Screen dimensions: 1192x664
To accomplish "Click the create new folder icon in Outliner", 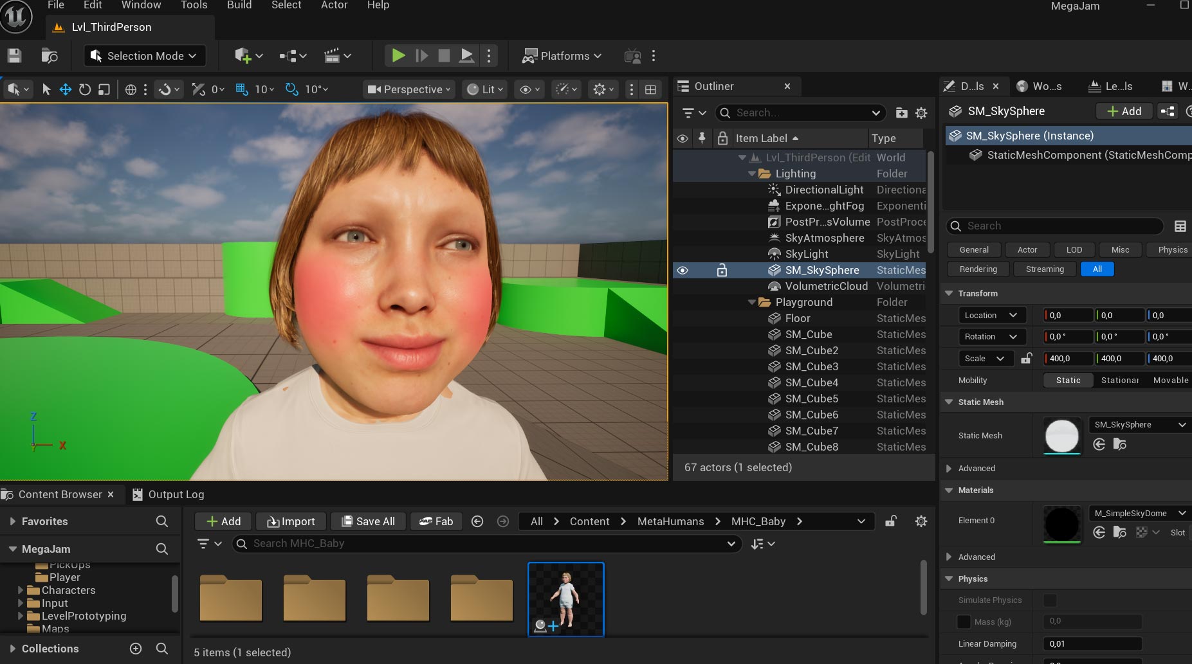I will [x=901, y=113].
